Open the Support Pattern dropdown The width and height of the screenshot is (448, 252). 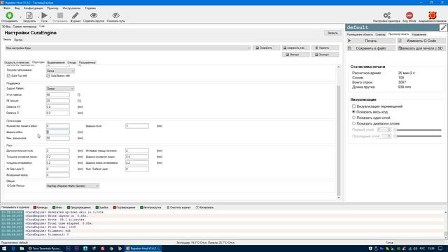(60, 89)
